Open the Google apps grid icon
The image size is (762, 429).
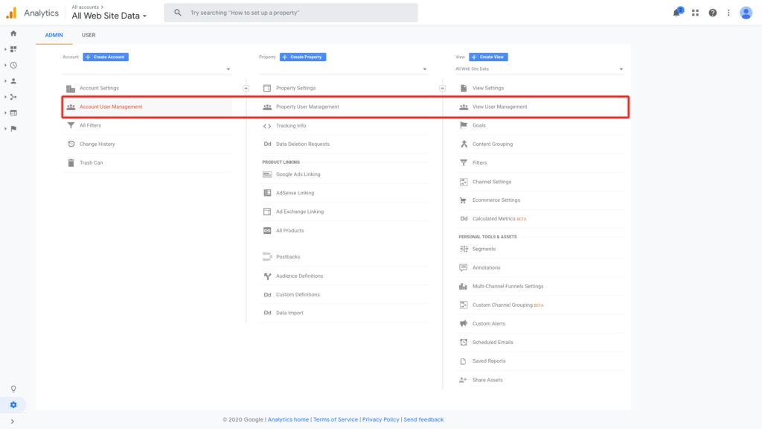tap(695, 12)
